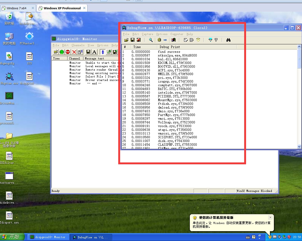Click the red shield security alert tray icon
Image resolution: width=302 pixels, height=241 pixels.
coord(289,237)
